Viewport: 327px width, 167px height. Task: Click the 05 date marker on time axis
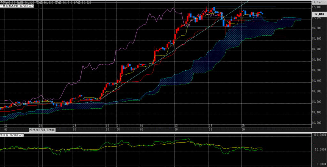[243, 126]
